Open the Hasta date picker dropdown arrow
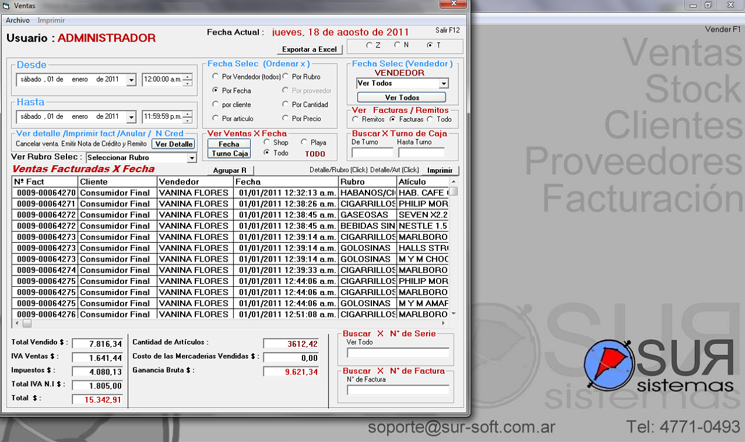The width and height of the screenshot is (745, 442). [x=131, y=117]
